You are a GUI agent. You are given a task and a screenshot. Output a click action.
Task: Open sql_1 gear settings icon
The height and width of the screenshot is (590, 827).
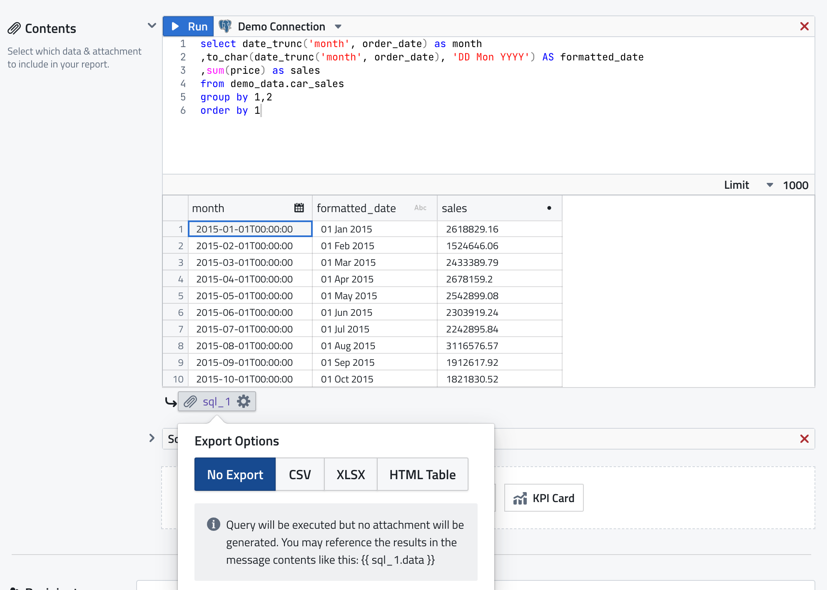point(244,402)
